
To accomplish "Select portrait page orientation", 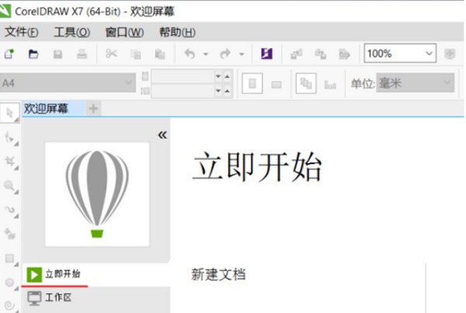I will pos(252,84).
